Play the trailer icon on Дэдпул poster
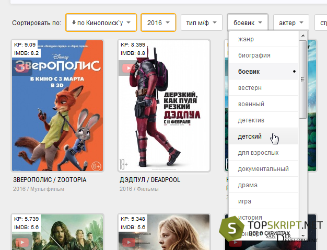The image size is (327, 250). tap(127, 68)
